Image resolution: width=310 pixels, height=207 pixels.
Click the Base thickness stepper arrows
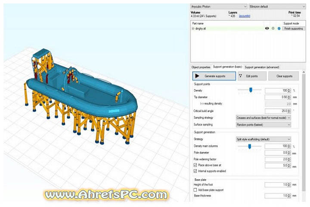point(289,196)
